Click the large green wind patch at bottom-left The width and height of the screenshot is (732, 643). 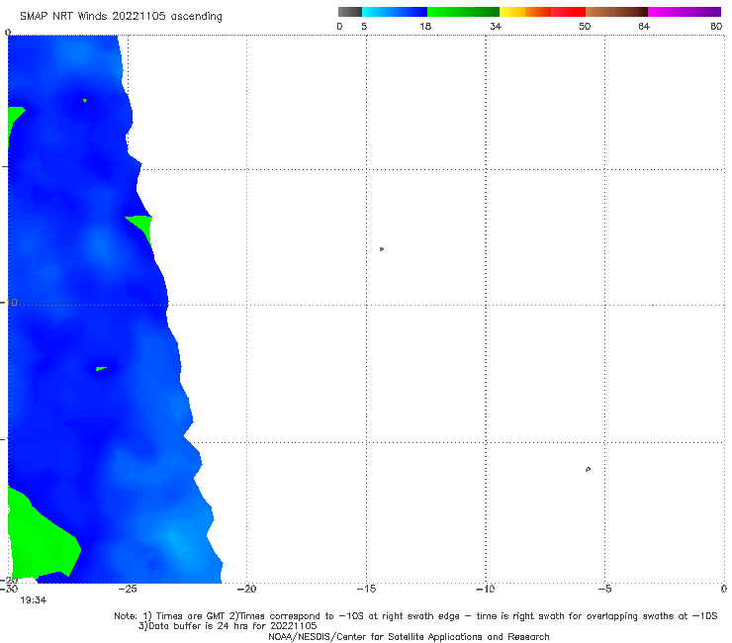click(42, 537)
